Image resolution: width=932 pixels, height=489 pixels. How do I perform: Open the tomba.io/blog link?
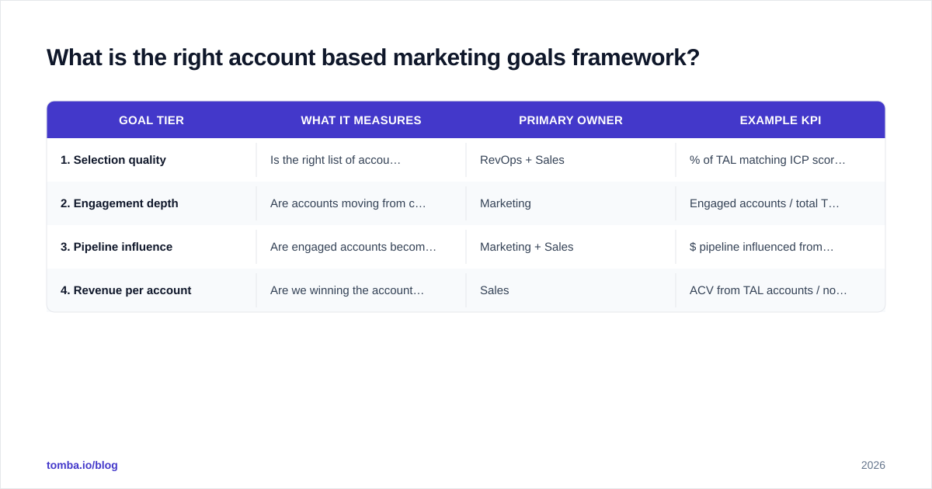click(x=82, y=465)
